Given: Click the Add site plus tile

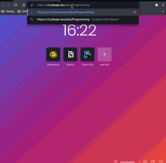Looking at the screenshot, I should coord(105,54).
